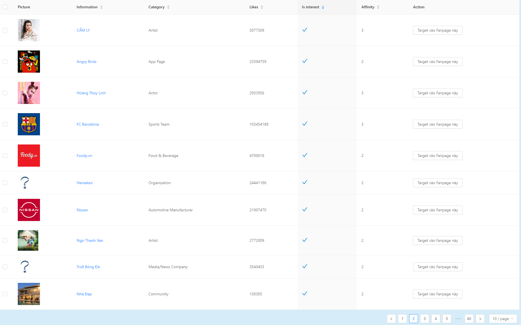521x325 pixels.
Task: Check the Angry Birds row checkbox
Action: [x=5, y=62]
